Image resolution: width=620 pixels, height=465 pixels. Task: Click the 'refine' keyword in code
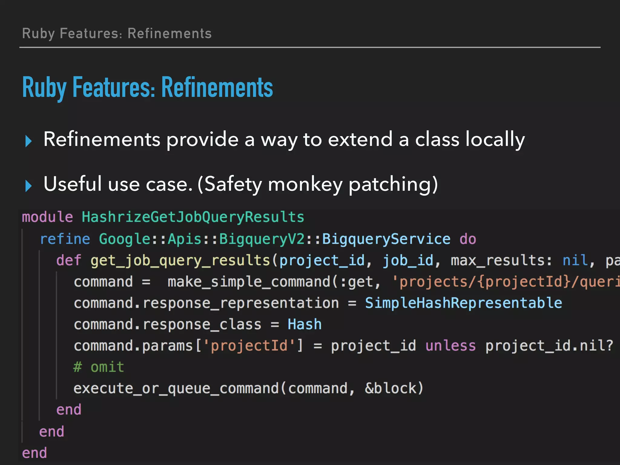click(x=65, y=239)
